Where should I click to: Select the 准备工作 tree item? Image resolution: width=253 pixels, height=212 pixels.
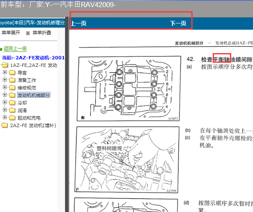pos(26,80)
